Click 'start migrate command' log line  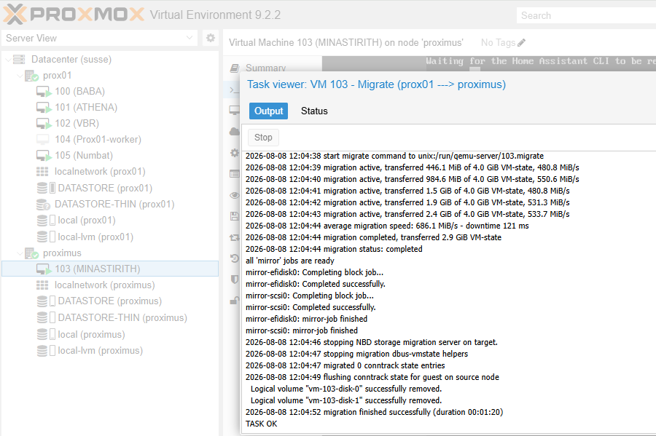tap(394, 156)
